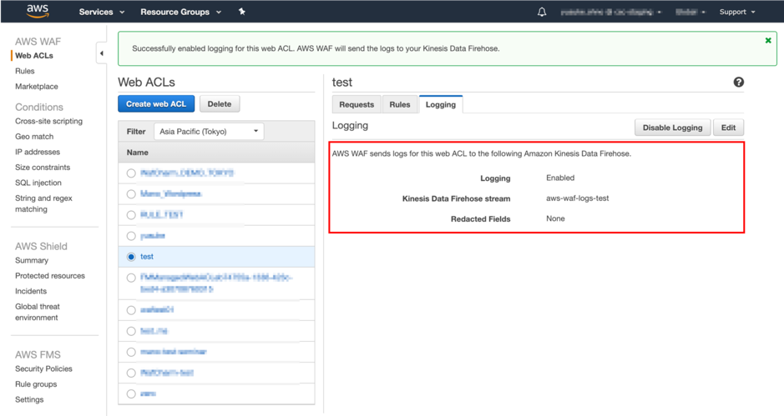The image size is (784, 416).
Task: Open Geo match conditions
Action: click(34, 137)
